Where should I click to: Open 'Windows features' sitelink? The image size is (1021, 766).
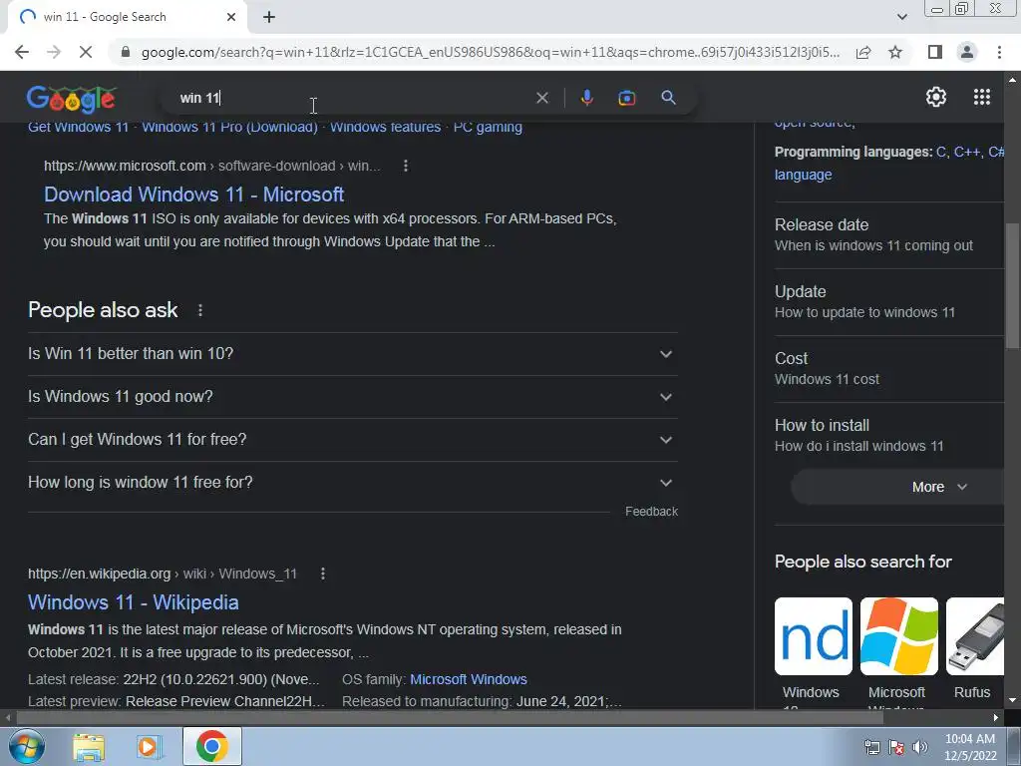click(386, 127)
